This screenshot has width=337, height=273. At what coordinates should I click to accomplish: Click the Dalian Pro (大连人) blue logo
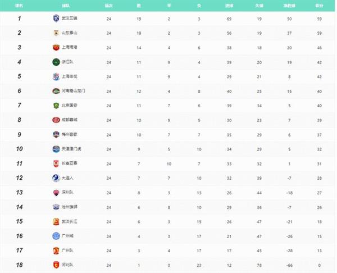pyautogui.click(x=56, y=178)
